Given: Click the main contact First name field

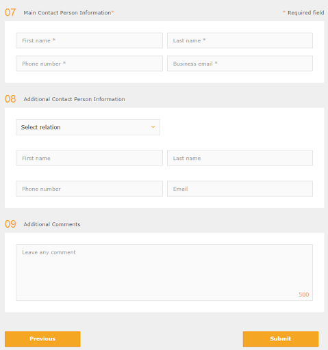Looking at the screenshot, I should (89, 40).
